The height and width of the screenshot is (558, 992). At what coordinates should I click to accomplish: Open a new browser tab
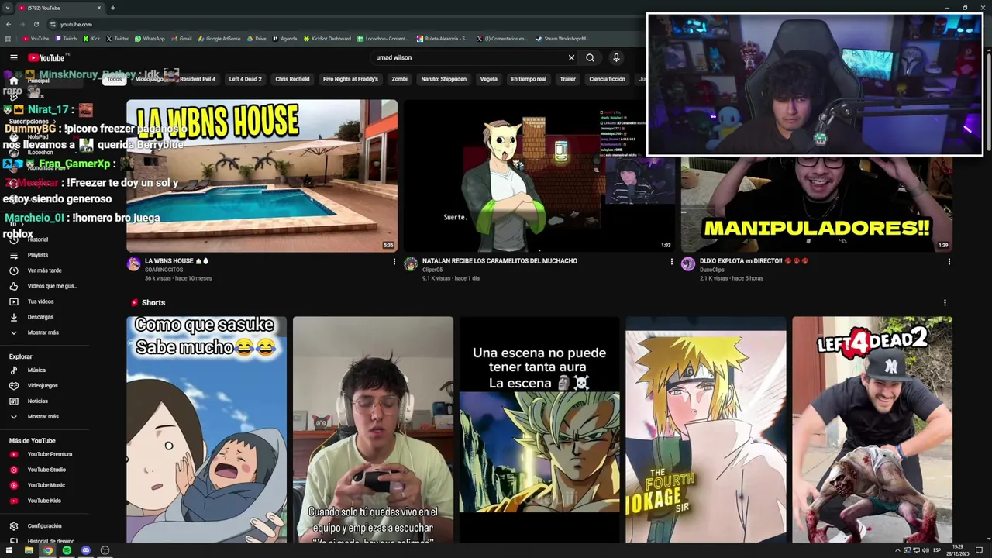(113, 8)
